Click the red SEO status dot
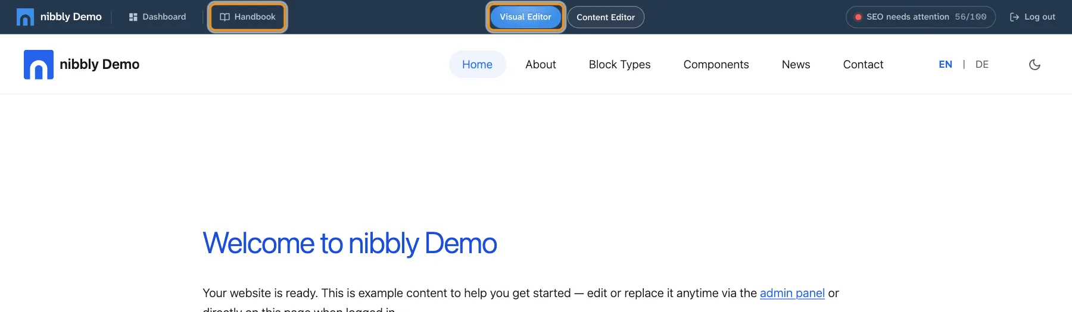The image size is (1072, 312). pyautogui.click(x=858, y=17)
